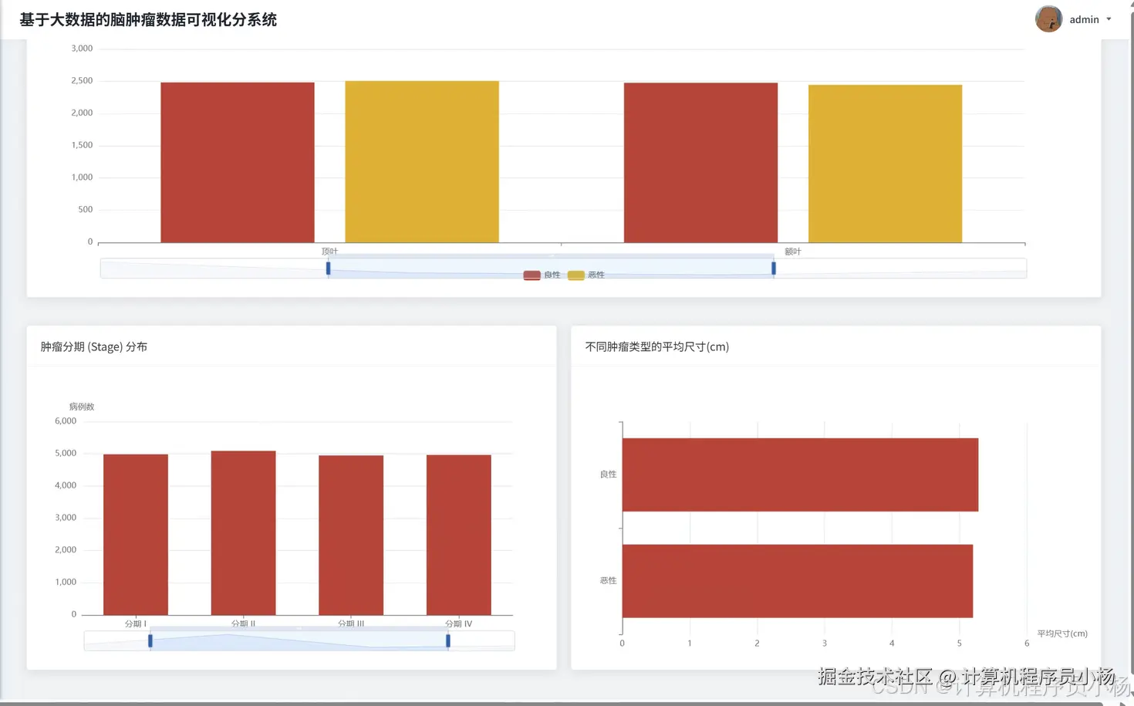Click the red 顶叶 benign bar

237,162
